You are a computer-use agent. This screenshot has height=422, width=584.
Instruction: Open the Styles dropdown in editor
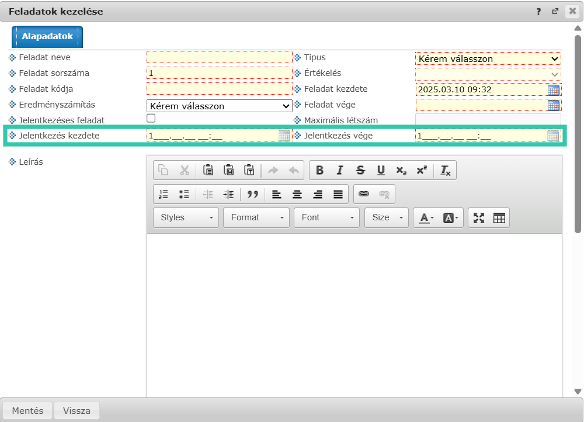click(x=186, y=217)
